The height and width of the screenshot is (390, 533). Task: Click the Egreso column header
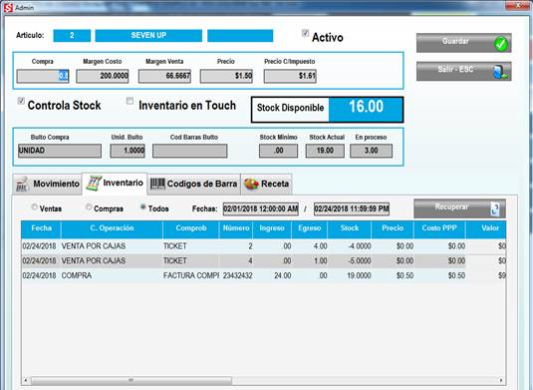(x=309, y=229)
